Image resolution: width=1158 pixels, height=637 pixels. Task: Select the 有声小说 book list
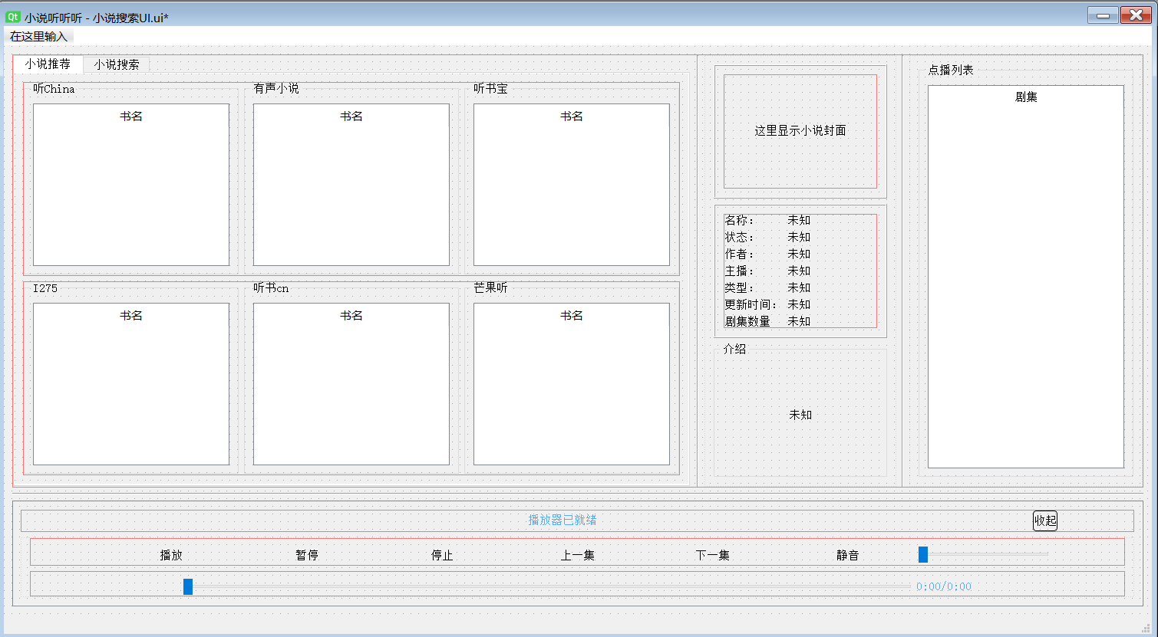click(351, 185)
